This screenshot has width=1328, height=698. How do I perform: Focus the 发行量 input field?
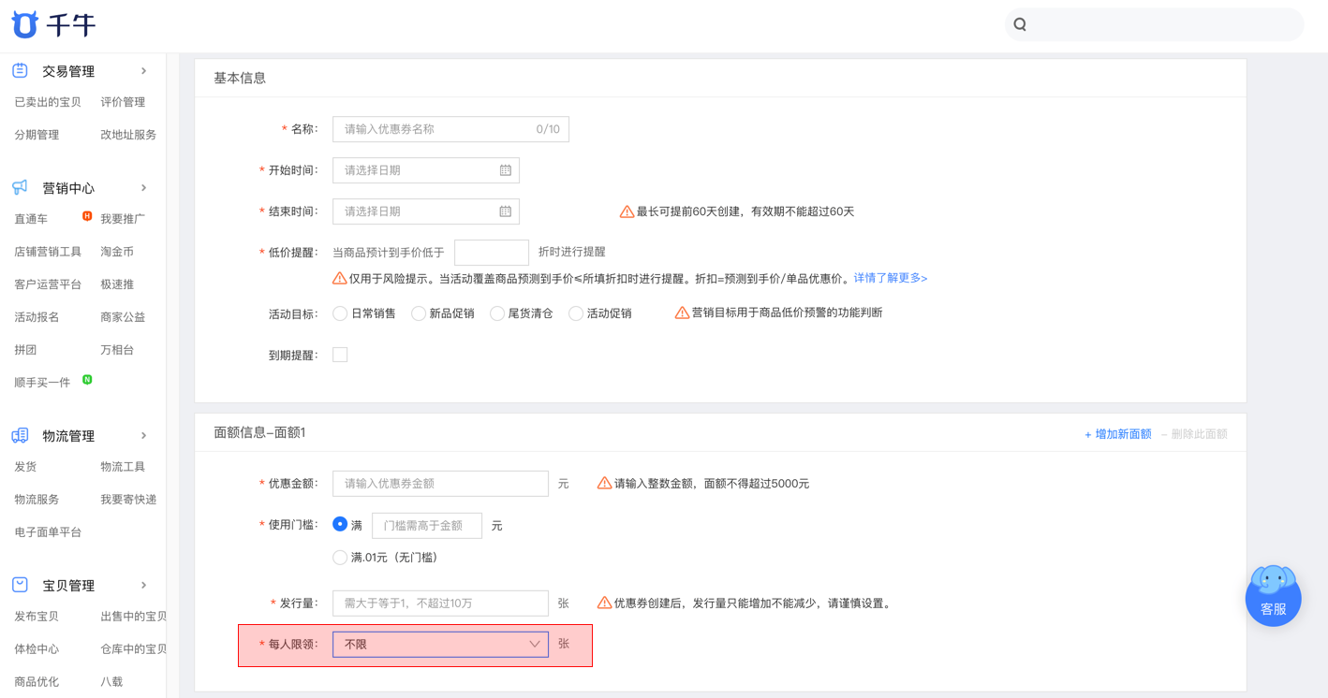click(x=440, y=603)
